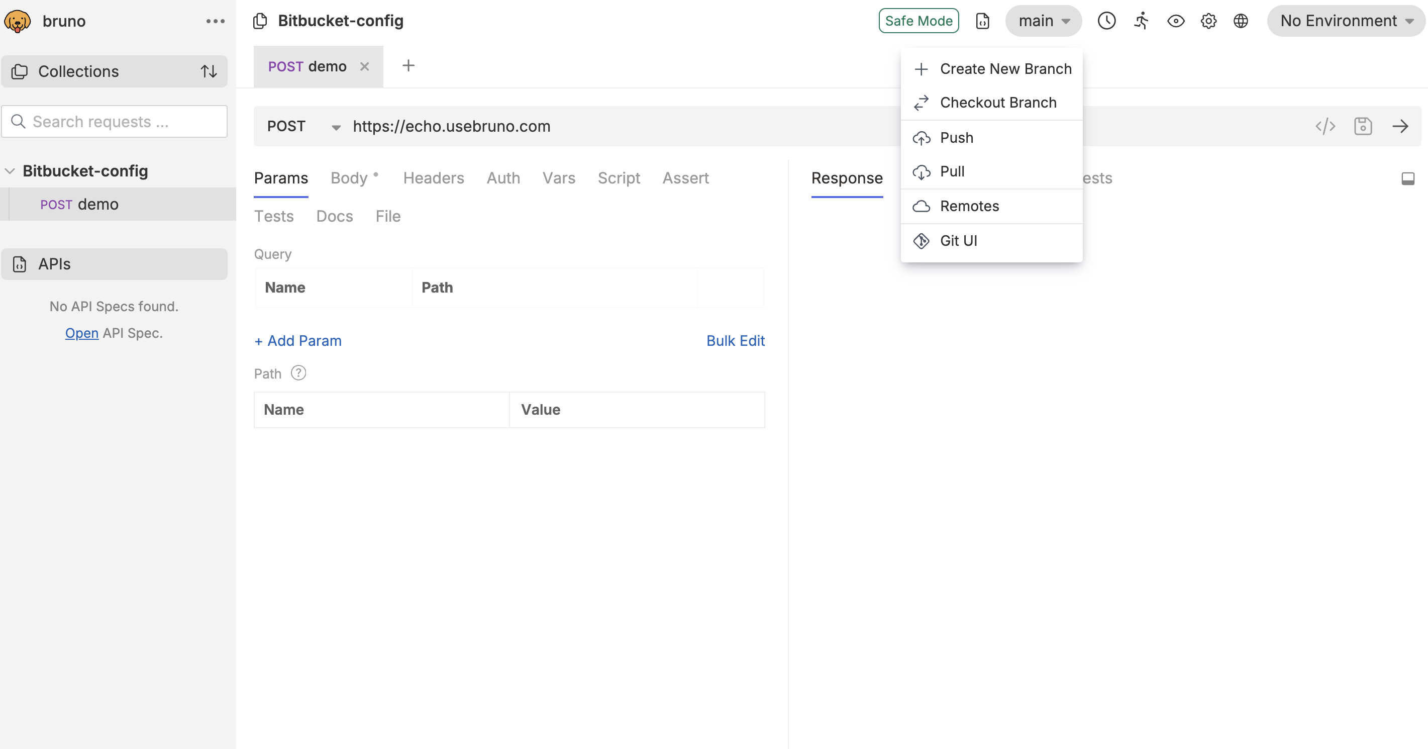Add a new request tab
Screen dimensions: 1428x749
click(408, 65)
